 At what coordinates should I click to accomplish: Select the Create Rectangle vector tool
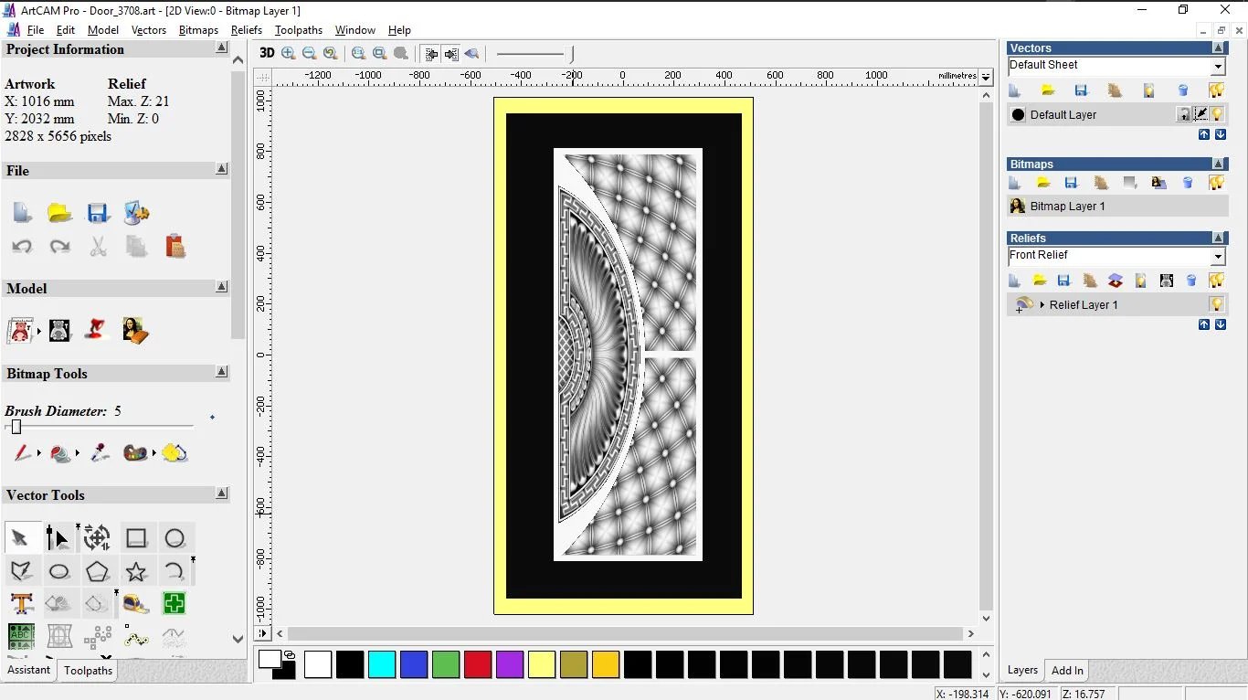136,538
